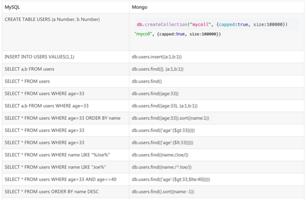The height and width of the screenshot is (200, 306).
Task: Click the 'SELECT * FROM users' cell
Action: point(28,81)
